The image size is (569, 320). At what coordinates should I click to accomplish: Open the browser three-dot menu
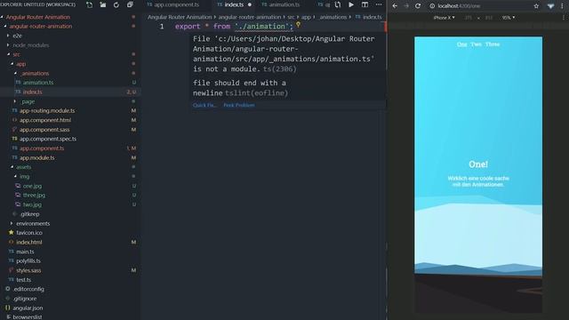562,6
